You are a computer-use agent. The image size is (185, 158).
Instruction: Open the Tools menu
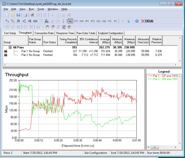pyautogui.click(x=41, y=9)
